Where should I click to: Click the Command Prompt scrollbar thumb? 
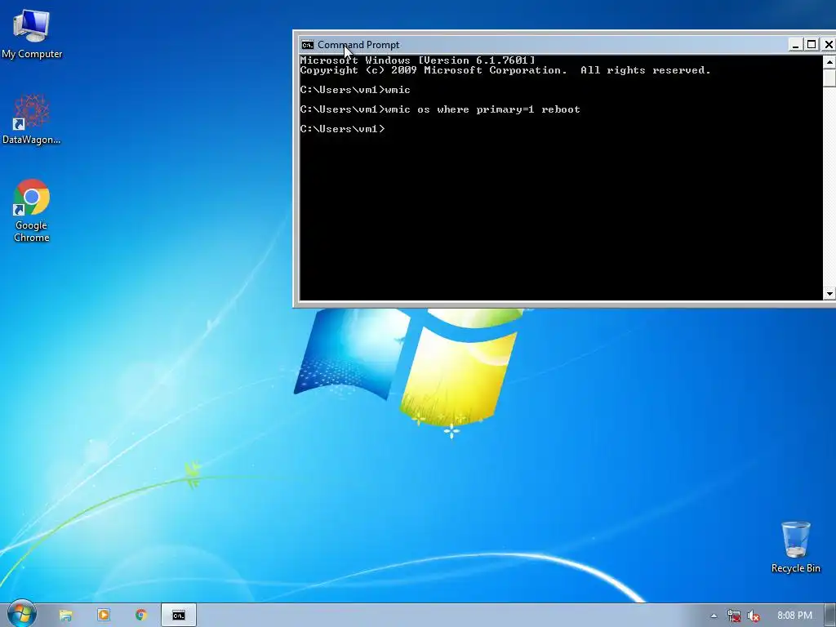pyautogui.click(x=829, y=78)
